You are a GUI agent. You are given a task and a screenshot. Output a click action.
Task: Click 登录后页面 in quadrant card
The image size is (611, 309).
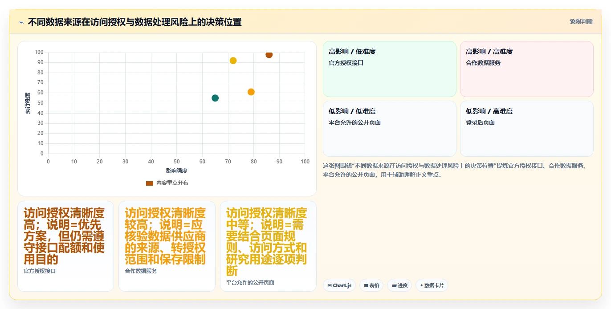click(480, 122)
